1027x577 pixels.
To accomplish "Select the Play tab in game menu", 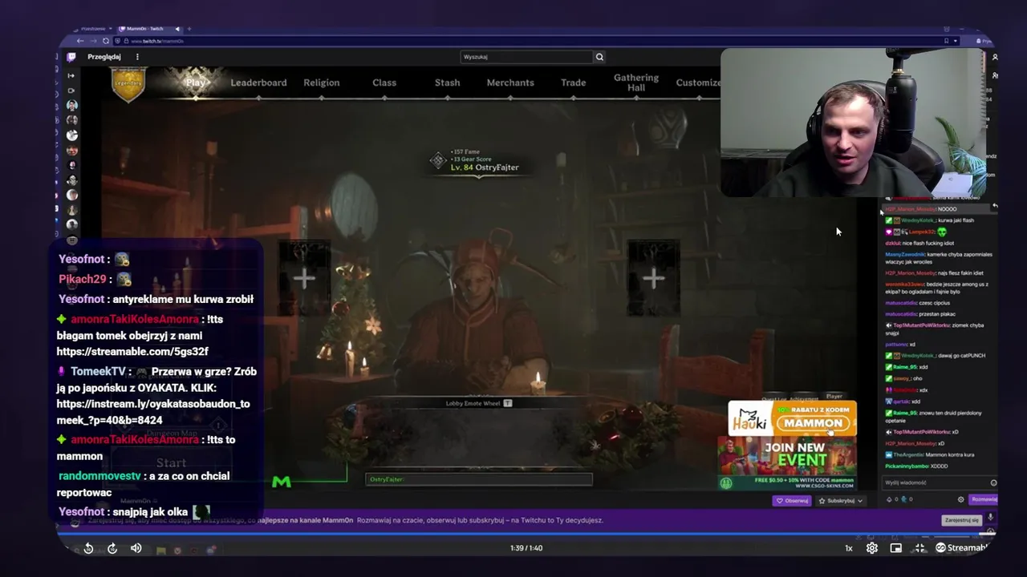I will pyautogui.click(x=195, y=83).
